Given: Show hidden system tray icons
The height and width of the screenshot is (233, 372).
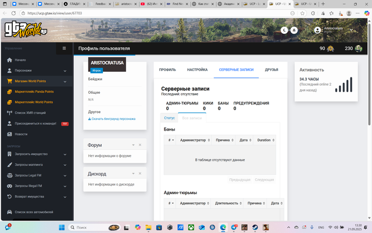Looking at the screenshot, I should 288,228.
